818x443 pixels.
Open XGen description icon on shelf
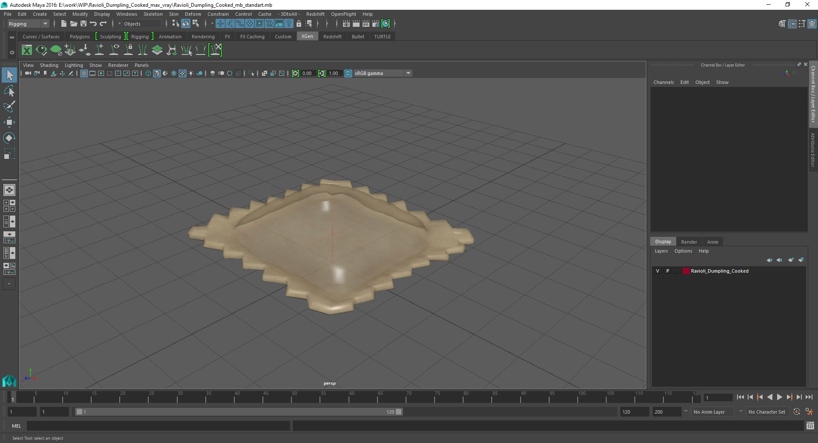pos(27,50)
